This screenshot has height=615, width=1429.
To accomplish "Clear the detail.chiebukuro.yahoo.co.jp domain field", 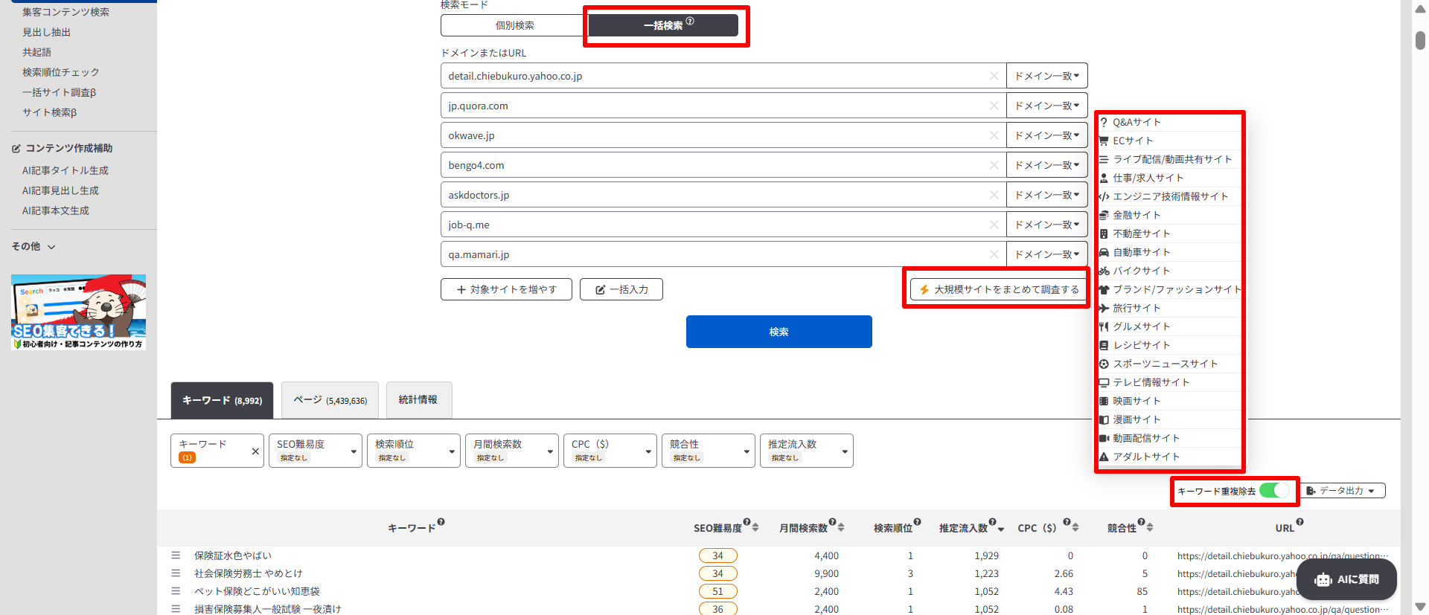I will pyautogui.click(x=994, y=76).
